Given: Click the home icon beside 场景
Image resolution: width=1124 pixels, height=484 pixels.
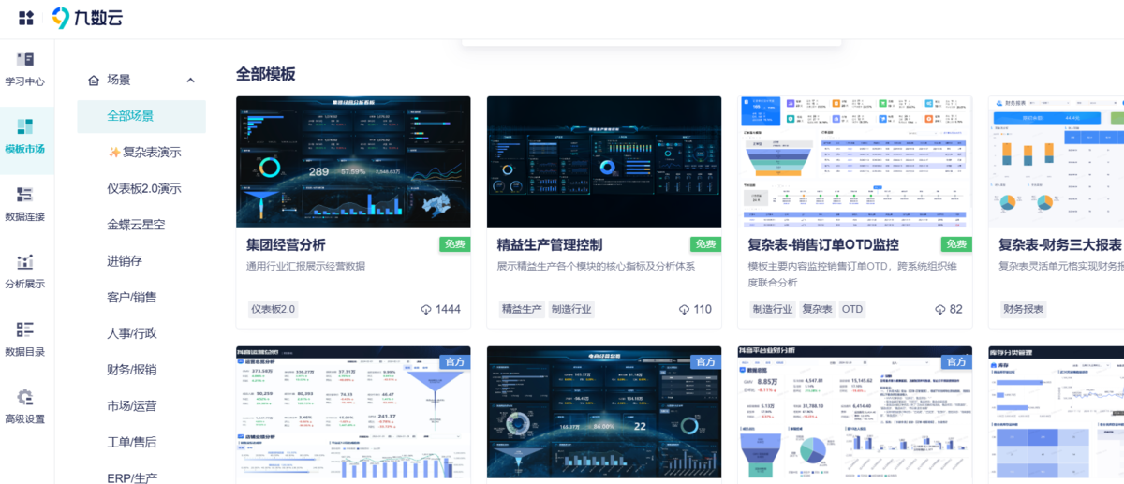Looking at the screenshot, I should tap(94, 81).
